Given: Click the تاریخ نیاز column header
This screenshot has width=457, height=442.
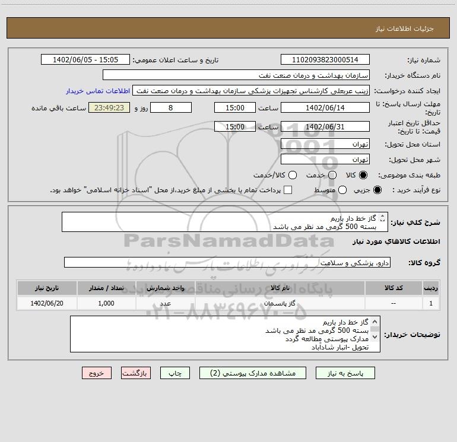Looking at the screenshot, I should [47, 288].
